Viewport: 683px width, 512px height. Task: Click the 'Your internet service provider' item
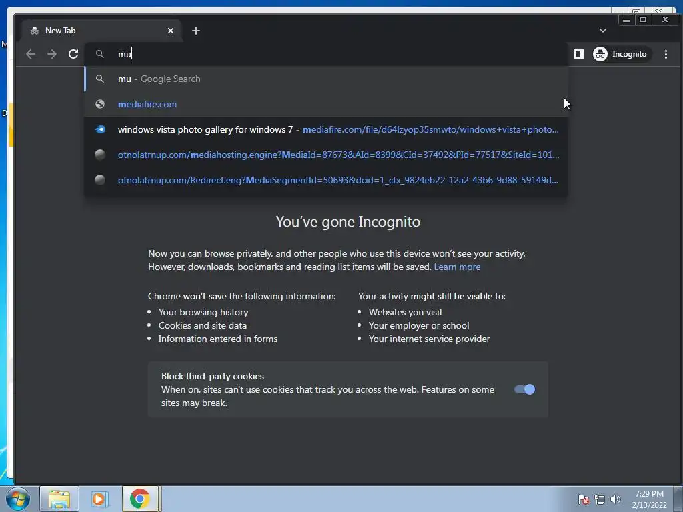[429, 339]
